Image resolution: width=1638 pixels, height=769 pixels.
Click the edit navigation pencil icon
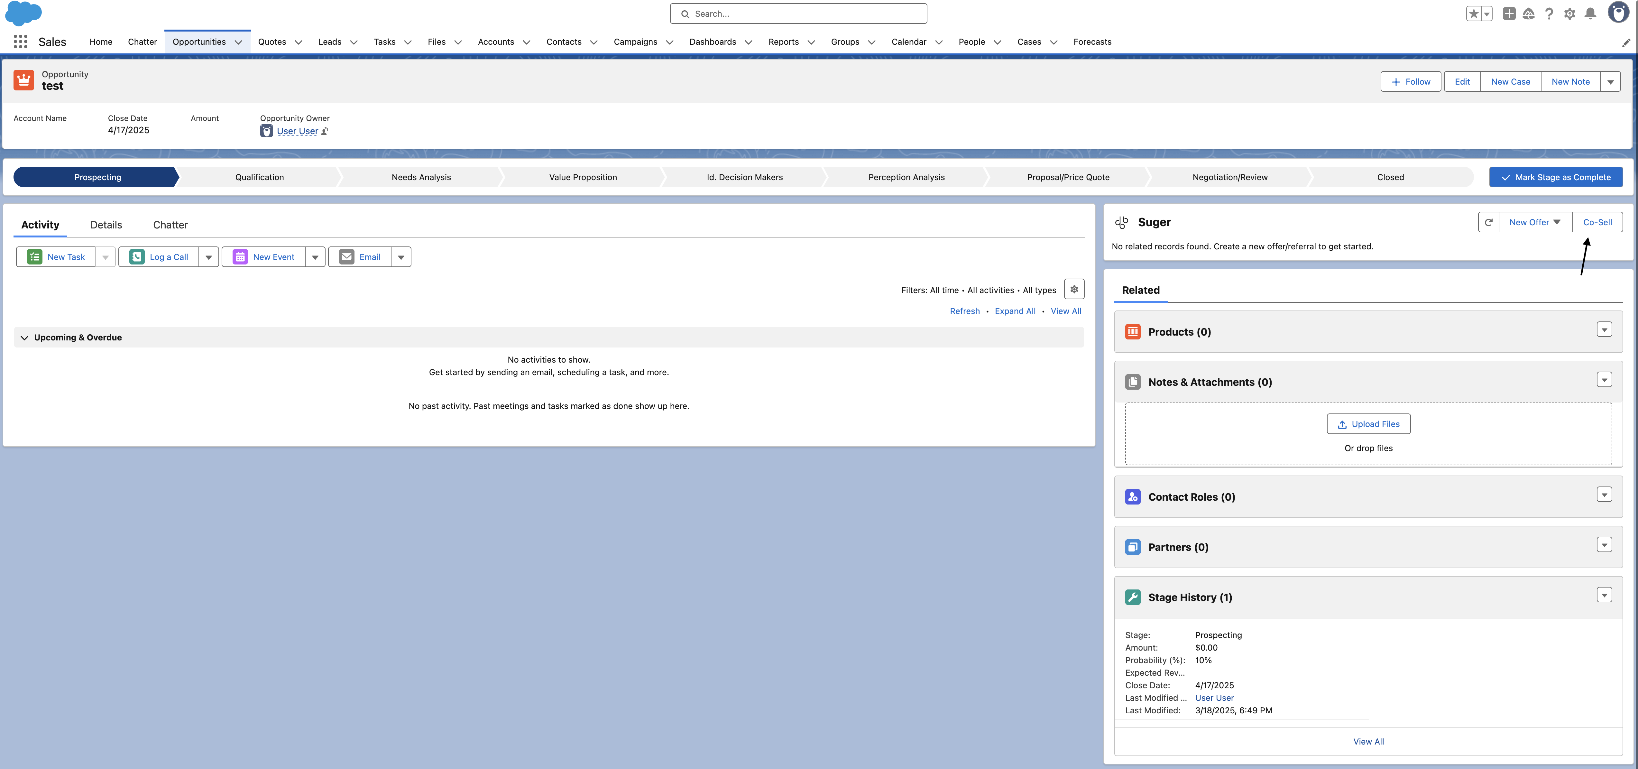point(1625,42)
